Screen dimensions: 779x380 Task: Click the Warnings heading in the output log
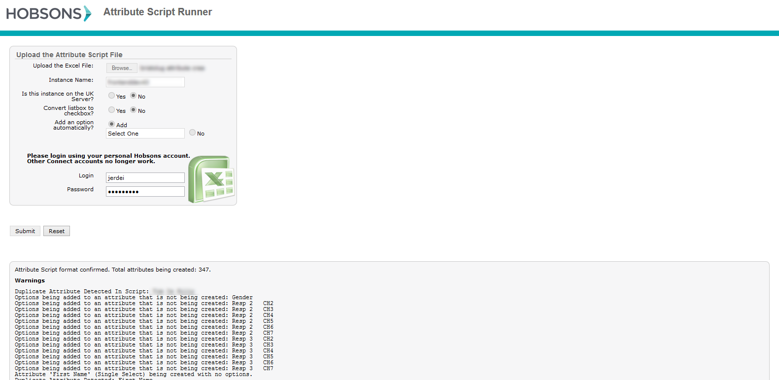(x=30, y=280)
